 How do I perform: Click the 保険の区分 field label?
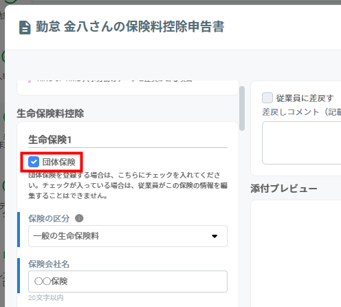pos(49,219)
